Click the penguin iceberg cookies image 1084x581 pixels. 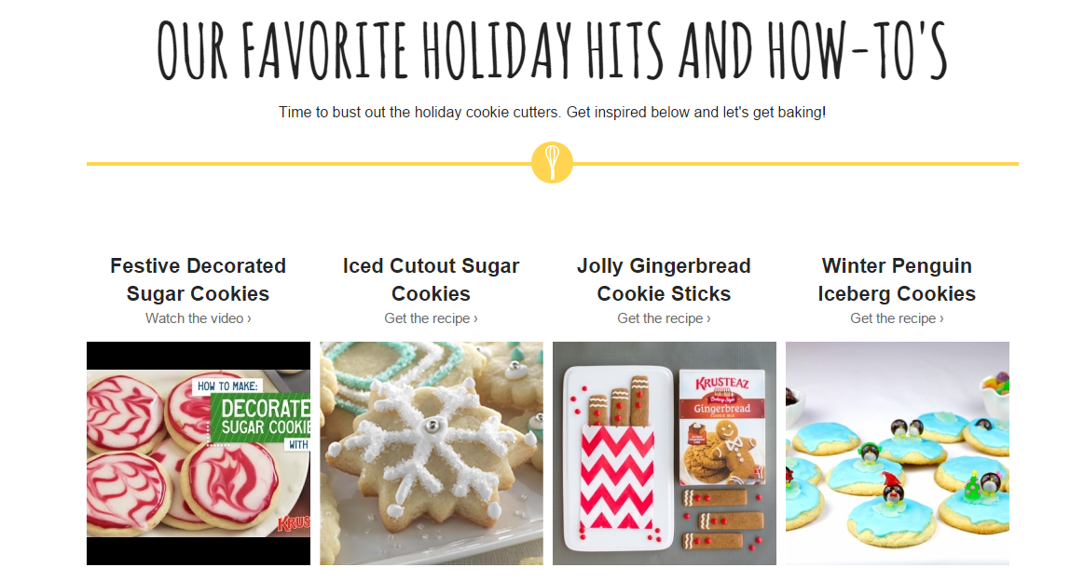pyautogui.click(x=898, y=453)
